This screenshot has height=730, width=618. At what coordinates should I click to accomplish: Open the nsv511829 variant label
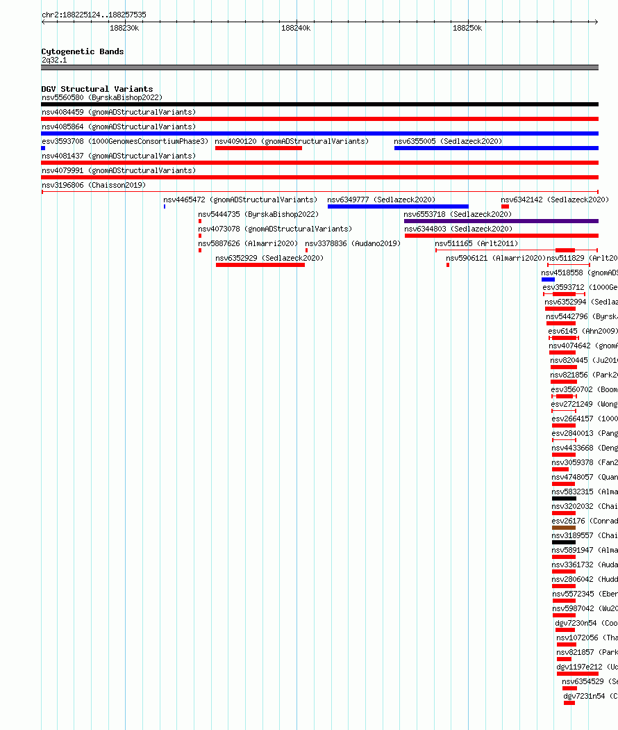tap(582, 258)
